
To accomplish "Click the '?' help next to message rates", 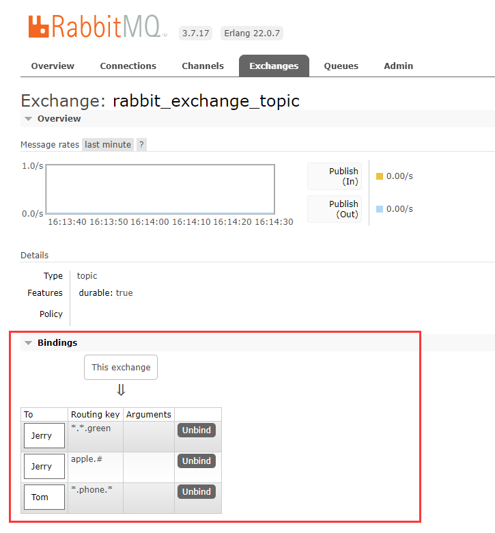I will click(x=141, y=144).
